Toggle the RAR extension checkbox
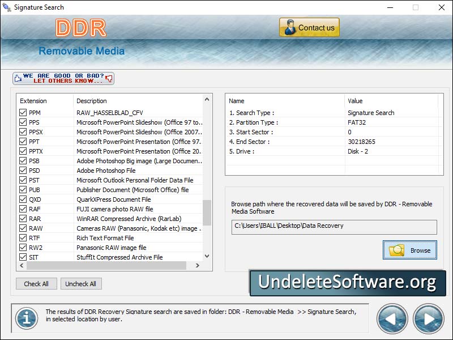Screen dimensions: 453x340 point(23,219)
